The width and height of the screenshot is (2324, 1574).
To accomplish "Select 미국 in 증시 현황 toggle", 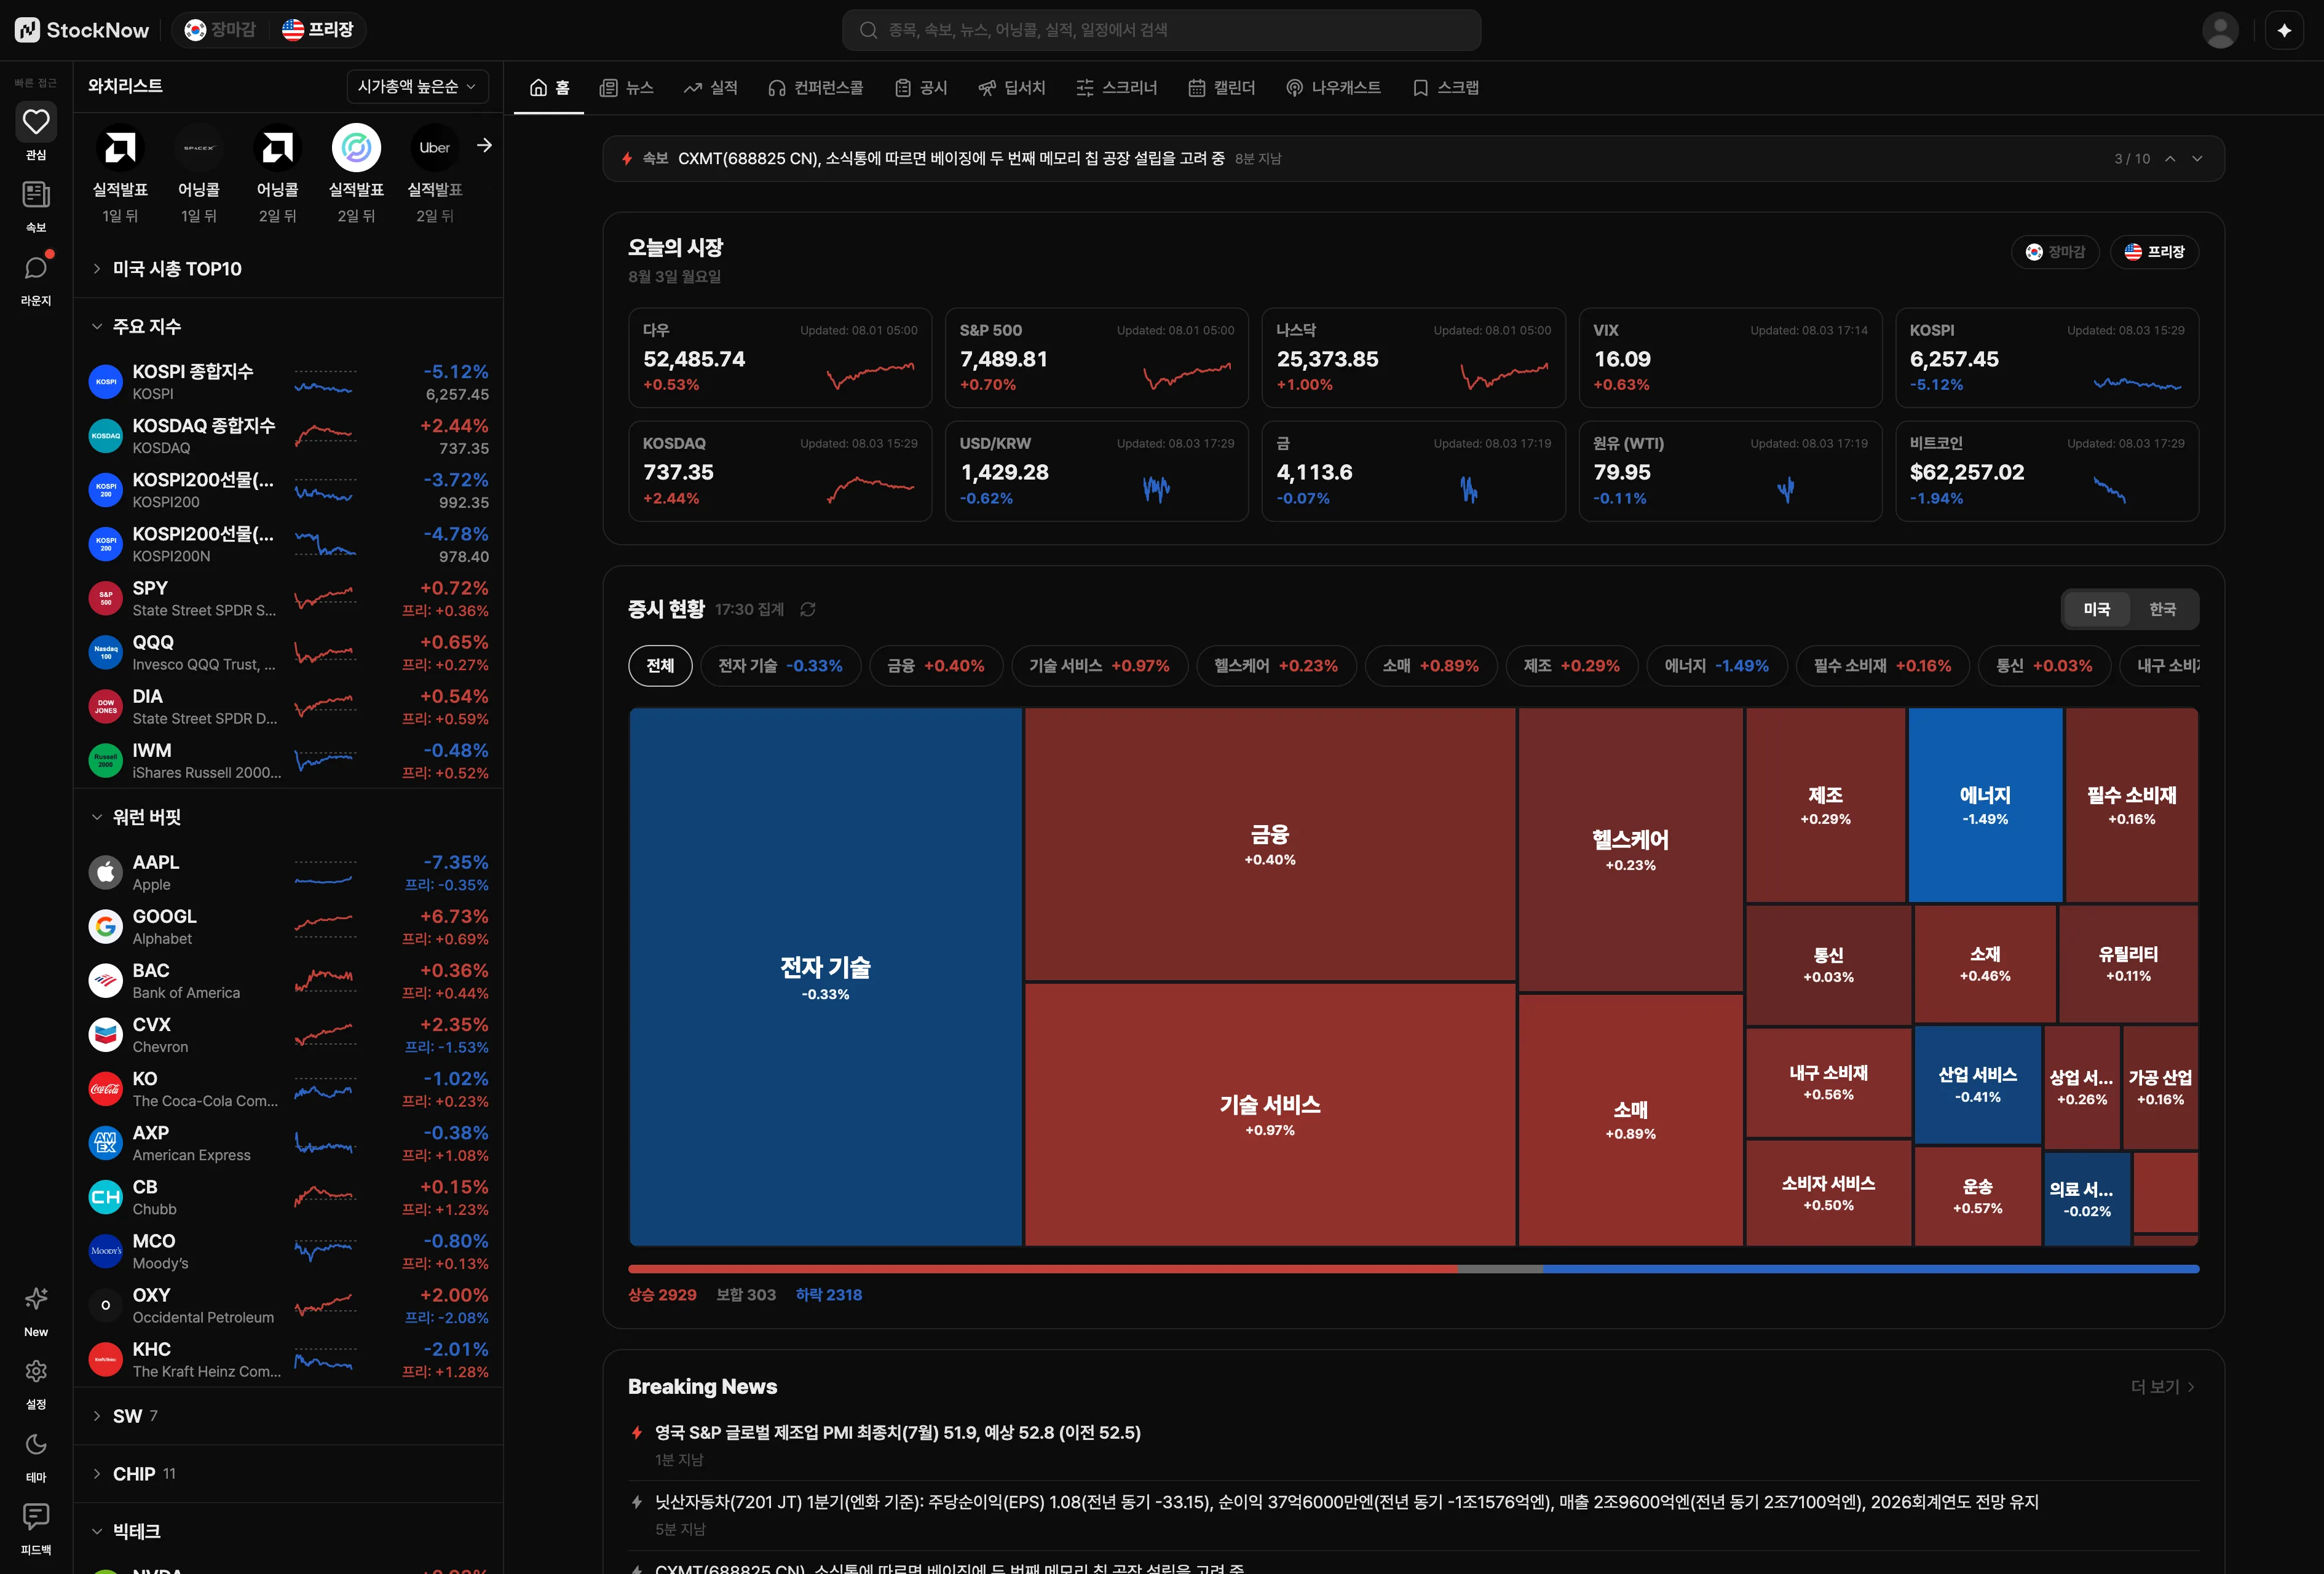I will click(x=2096, y=609).
